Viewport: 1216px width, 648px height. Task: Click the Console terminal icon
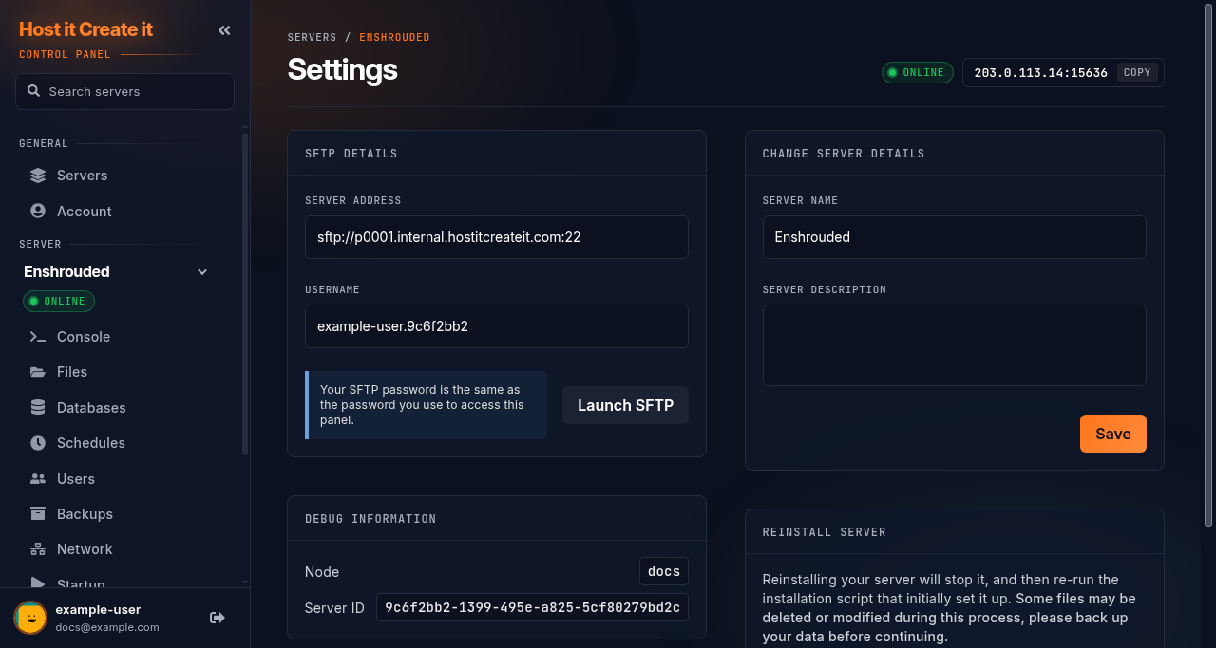tap(38, 337)
